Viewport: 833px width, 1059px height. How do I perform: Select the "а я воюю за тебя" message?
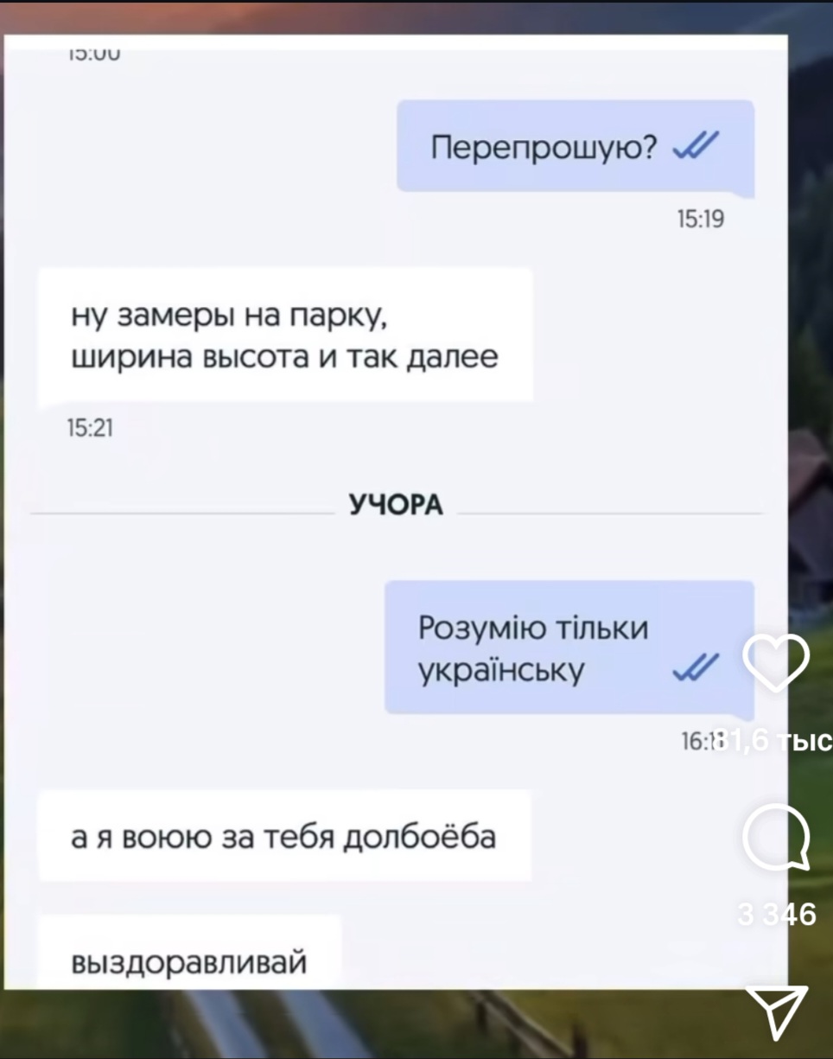[x=284, y=836]
